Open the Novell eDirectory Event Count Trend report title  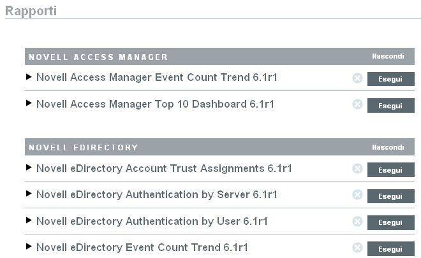[142, 248]
